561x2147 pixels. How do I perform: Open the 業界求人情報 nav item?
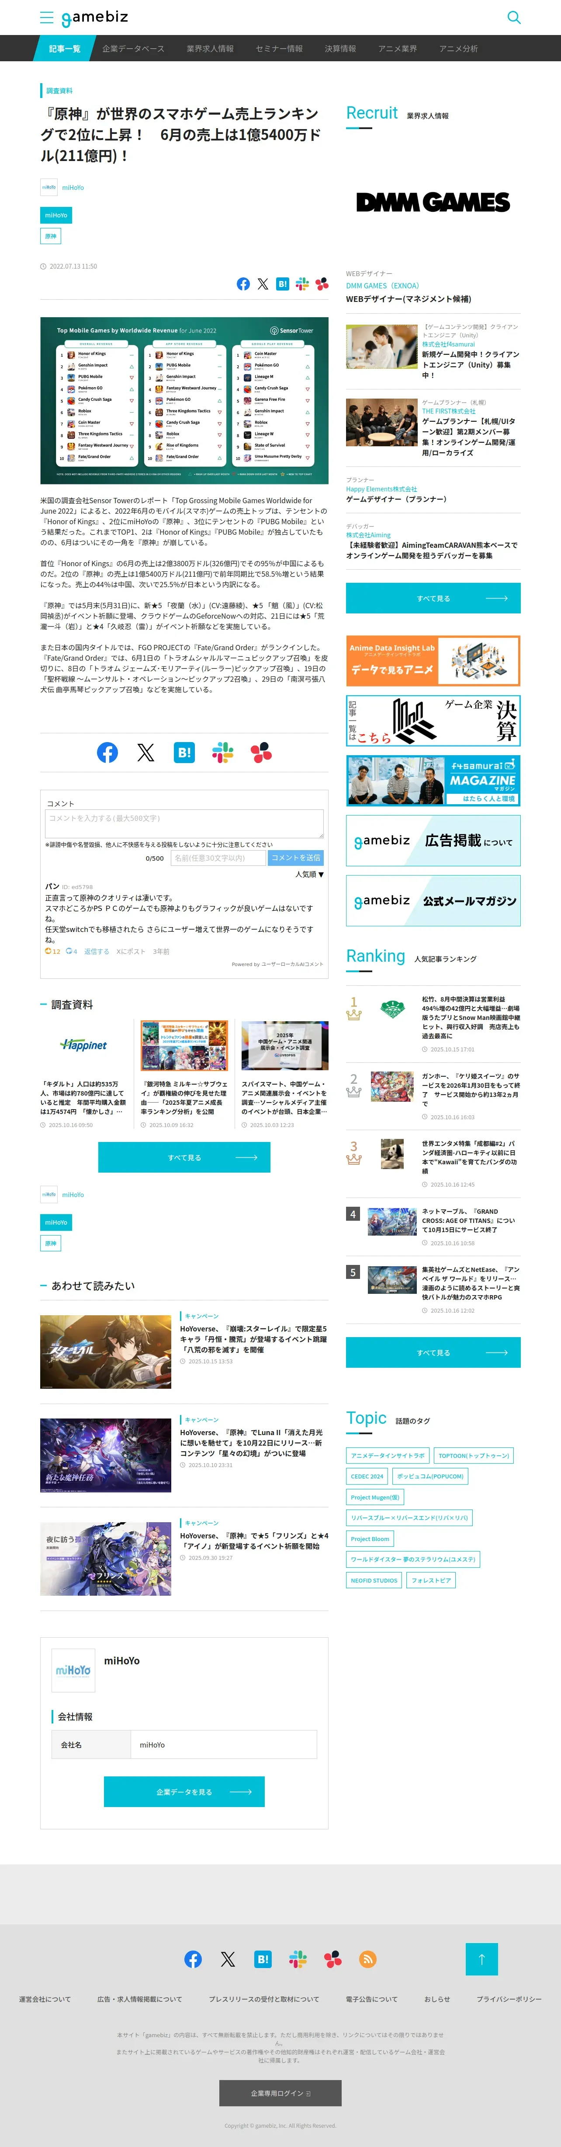pyautogui.click(x=210, y=48)
